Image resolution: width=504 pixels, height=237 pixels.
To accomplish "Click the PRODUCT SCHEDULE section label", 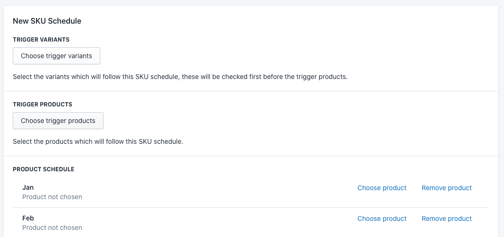I will click(43, 169).
